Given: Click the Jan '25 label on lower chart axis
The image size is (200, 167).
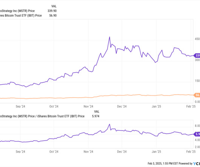Looking at the screenshot, I should pyautogui.click(x=156, y=152).
